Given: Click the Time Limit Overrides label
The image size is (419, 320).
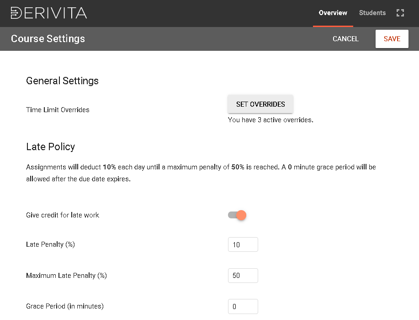Looking at the screenshot, I should [x=58, y=110].
